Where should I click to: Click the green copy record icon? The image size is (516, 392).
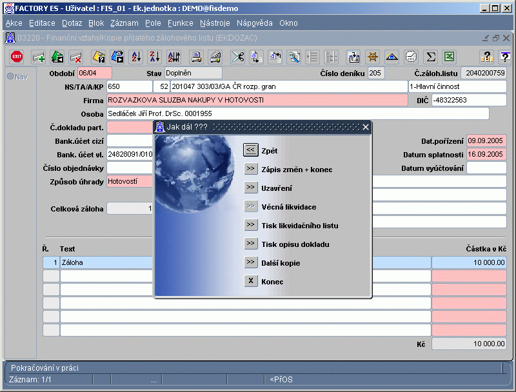click(57, 57)
